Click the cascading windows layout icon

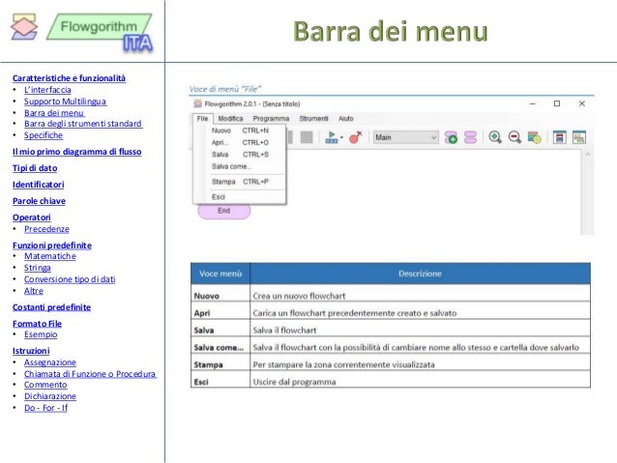(x=579, y=137)
